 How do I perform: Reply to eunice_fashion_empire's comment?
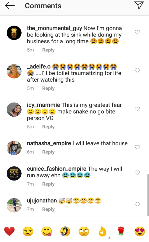point(48,184)
